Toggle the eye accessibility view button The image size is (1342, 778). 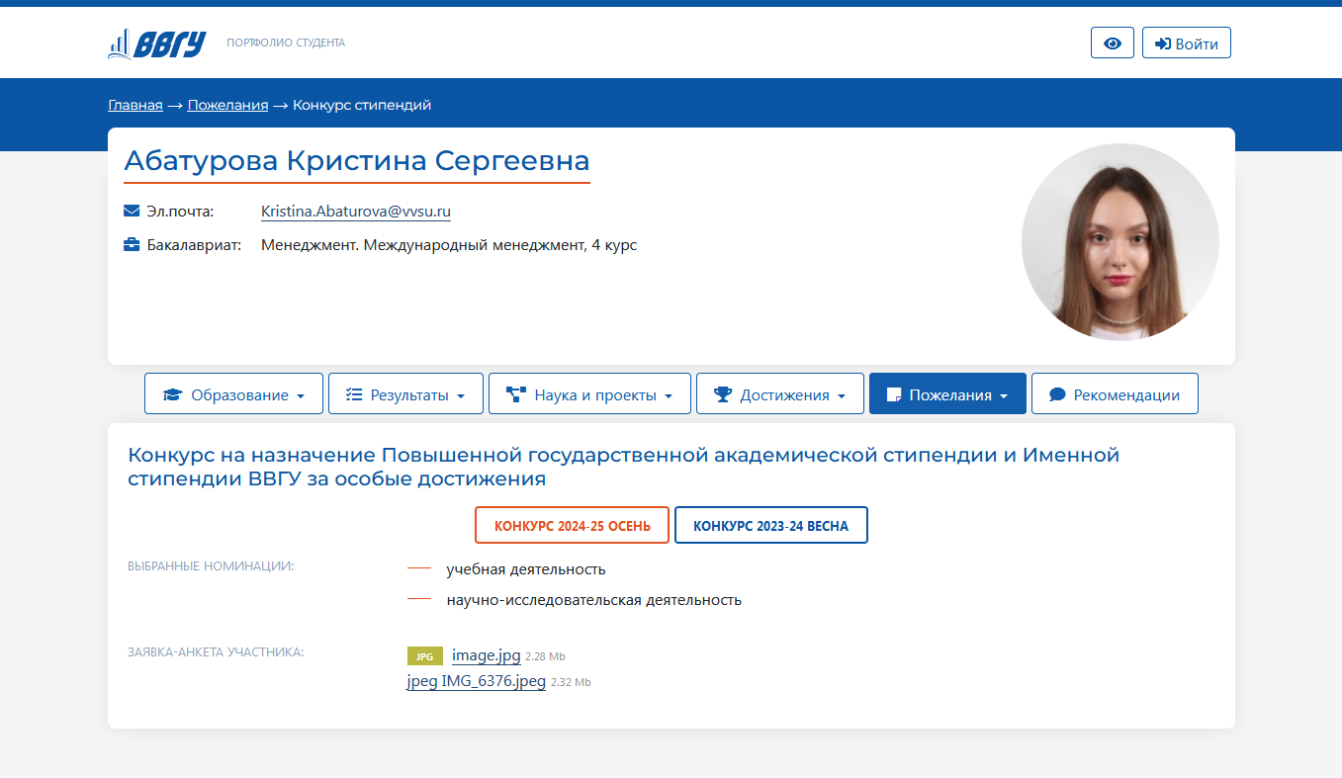(1113, 43)
